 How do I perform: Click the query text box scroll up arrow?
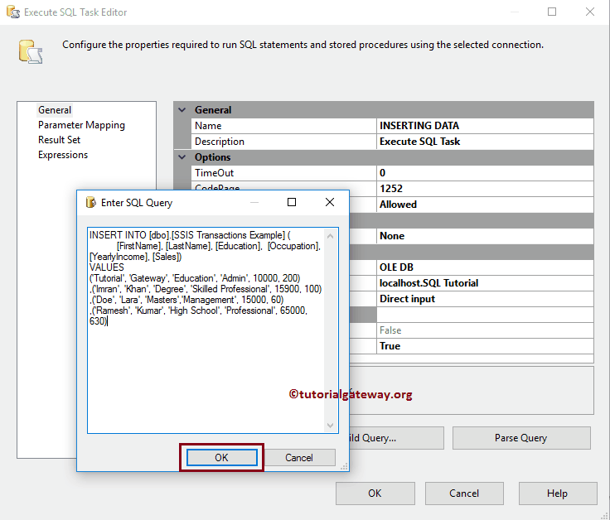(331, 236)
